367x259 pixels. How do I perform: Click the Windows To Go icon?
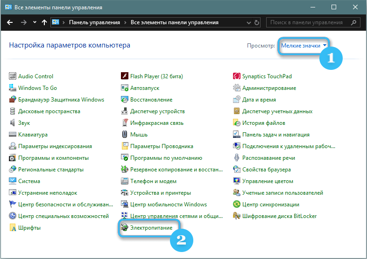pyautogui.click(x=13, y=88)
